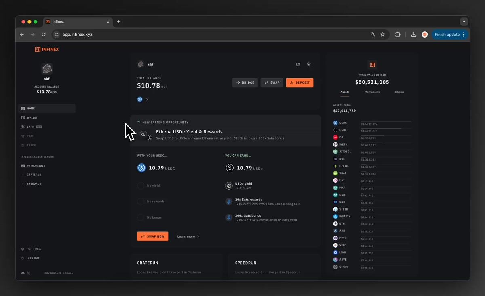The width and height of the screenshot is (485, 296).
Task: Click the wallet icon beside the gear
Action: tap(298, 64)
